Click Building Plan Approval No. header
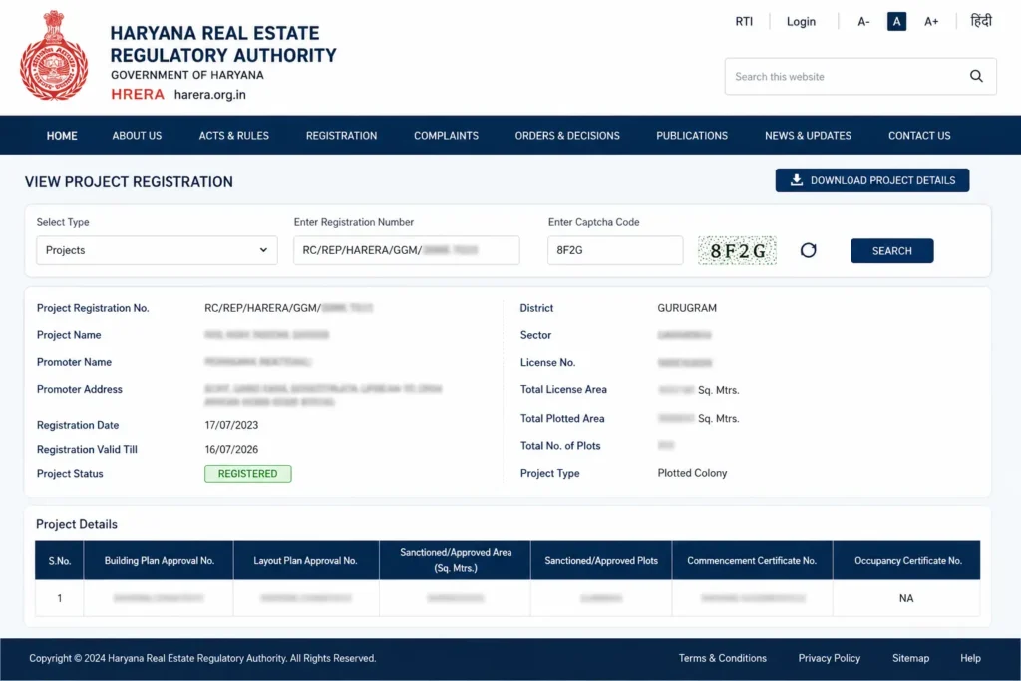The height and width of the screenshot is (681, 1021). click(x=159, y=560)
